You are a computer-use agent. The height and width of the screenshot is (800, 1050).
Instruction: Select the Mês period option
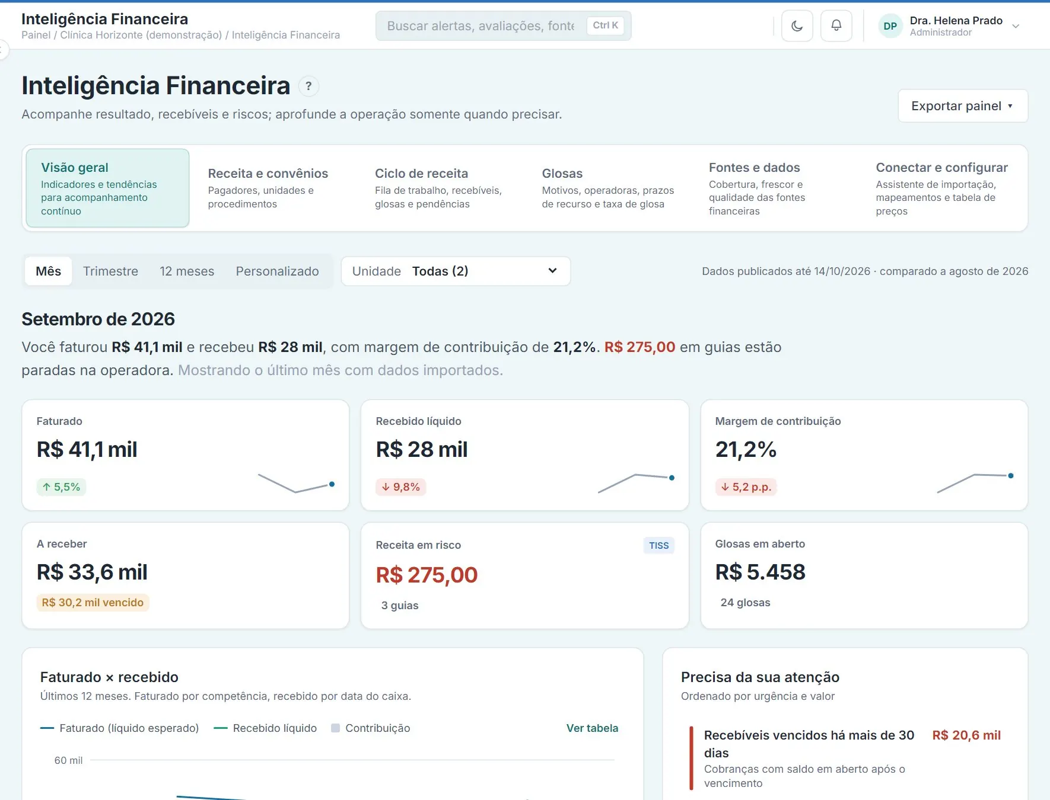tap(48, 271)
